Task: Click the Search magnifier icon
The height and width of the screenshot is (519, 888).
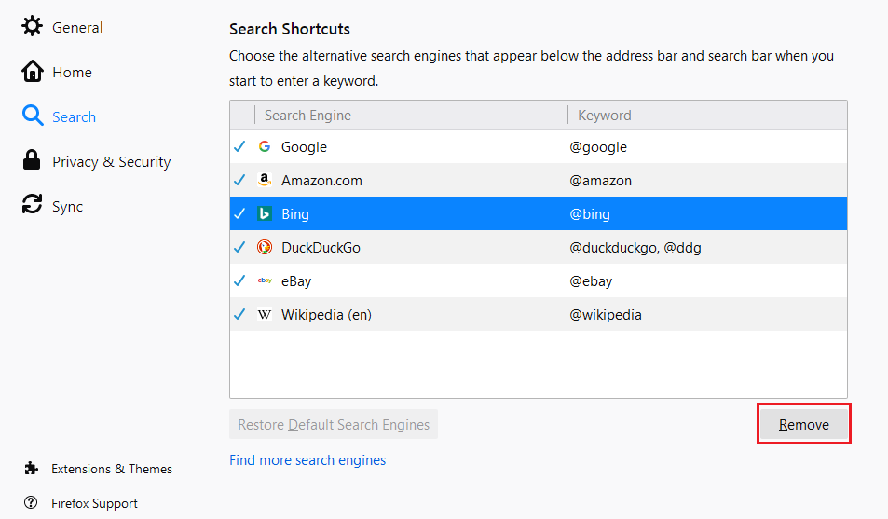Action: [33, 115]
